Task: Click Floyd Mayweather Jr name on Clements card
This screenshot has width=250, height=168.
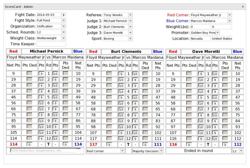Action: [x=105, y=58]
